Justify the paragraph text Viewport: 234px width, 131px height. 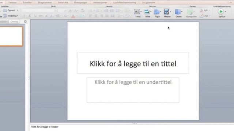pos(107,16)
